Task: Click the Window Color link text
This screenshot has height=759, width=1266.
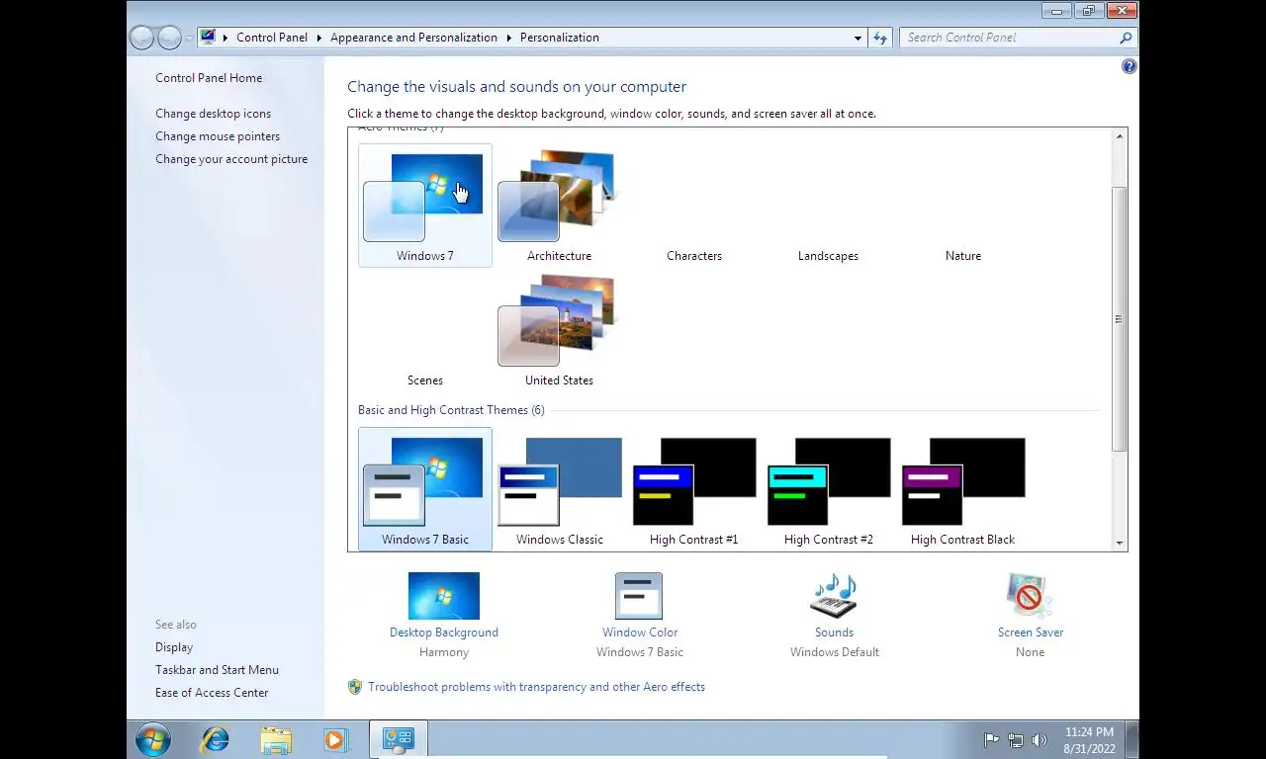Action: click(640, 632)
